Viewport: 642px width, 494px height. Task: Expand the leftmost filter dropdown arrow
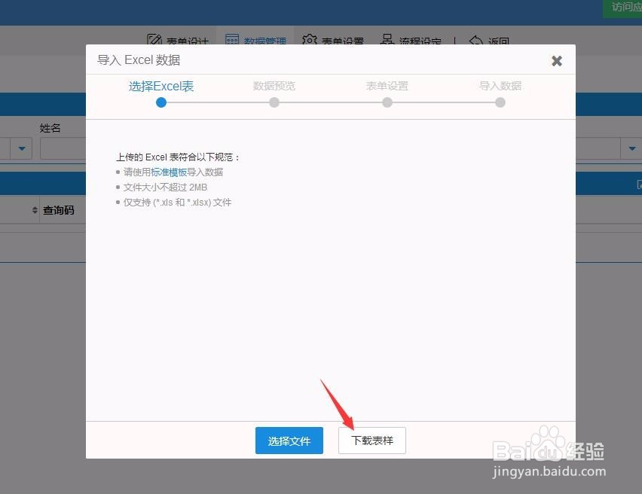[x=20, y=148]
